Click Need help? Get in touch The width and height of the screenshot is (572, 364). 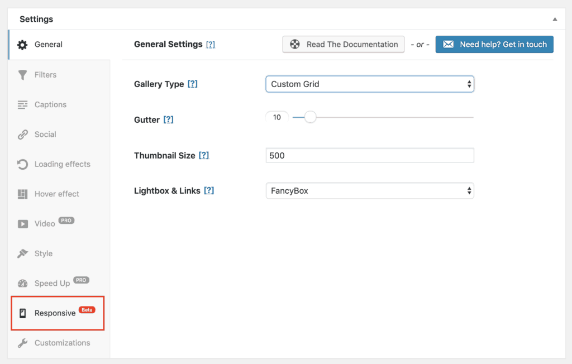click(494, 44)
